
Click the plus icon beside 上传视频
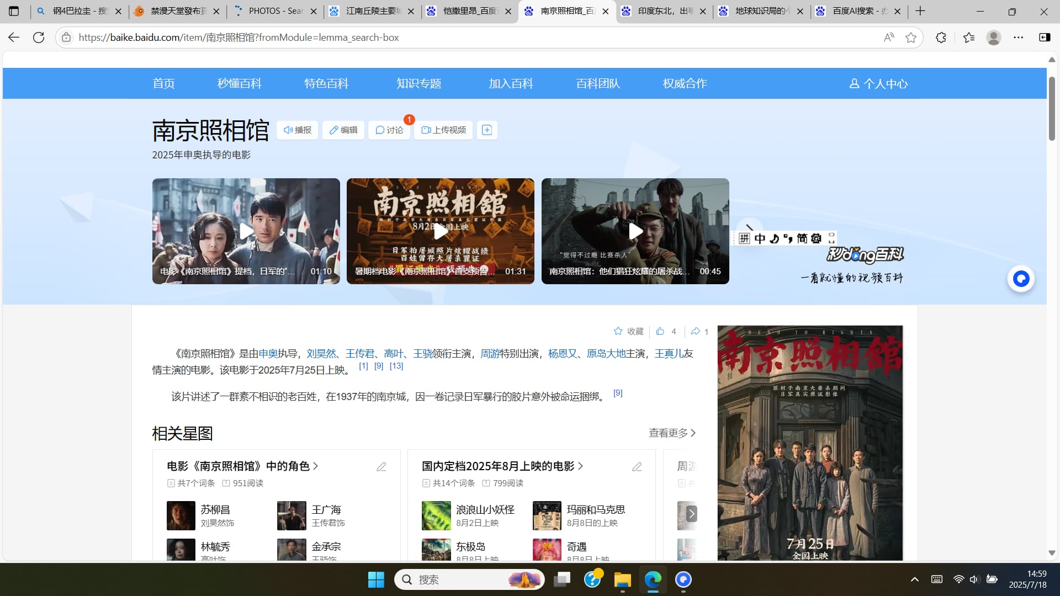487,130
